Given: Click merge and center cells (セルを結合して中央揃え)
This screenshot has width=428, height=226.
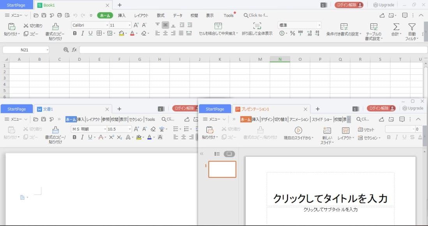Looking at the screenshot, I should click(218, 26).
